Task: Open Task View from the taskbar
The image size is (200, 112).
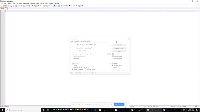Action: coord(48,110)
